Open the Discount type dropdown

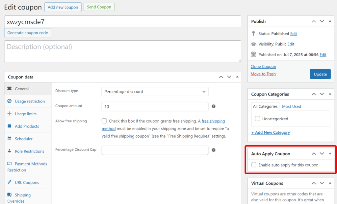tap(155, 92)
